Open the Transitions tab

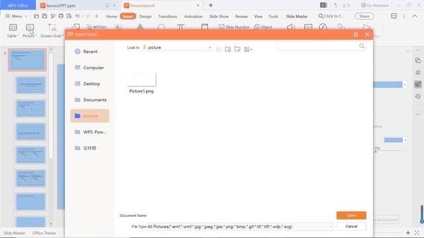point(168,17)
